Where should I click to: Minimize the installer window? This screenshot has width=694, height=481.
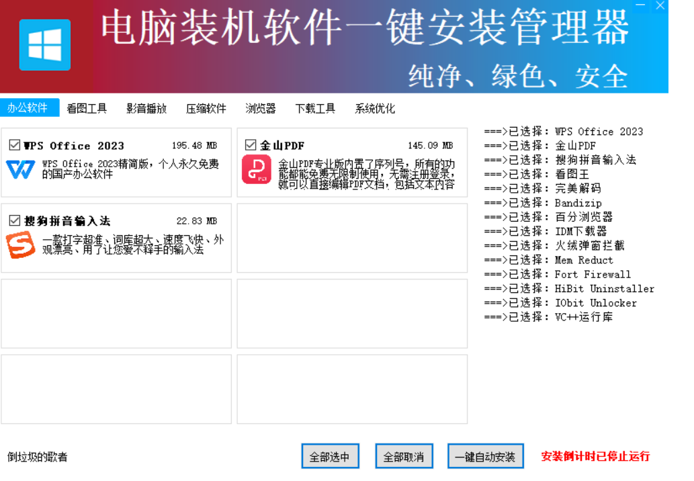click(640, 5)
